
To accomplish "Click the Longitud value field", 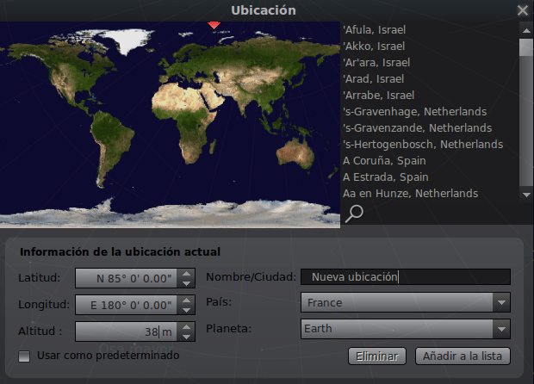I will [x=127, y=305].
